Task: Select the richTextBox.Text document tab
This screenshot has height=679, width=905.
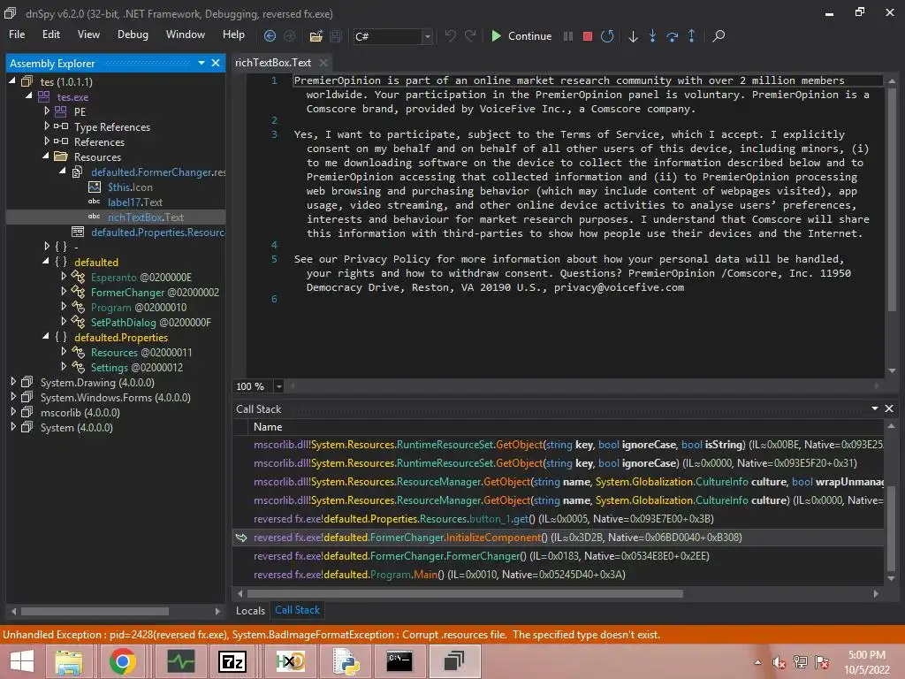Action: pos(273,63)
